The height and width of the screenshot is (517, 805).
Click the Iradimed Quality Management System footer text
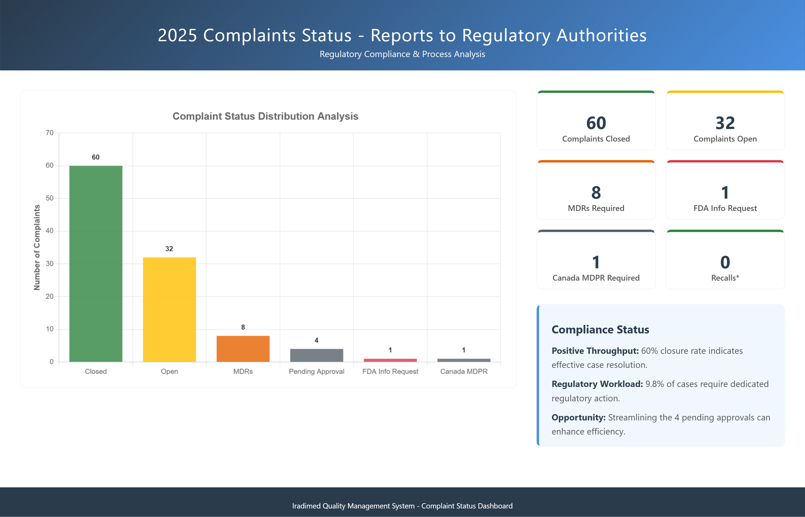pyautogui.click(x=402, y=506)
